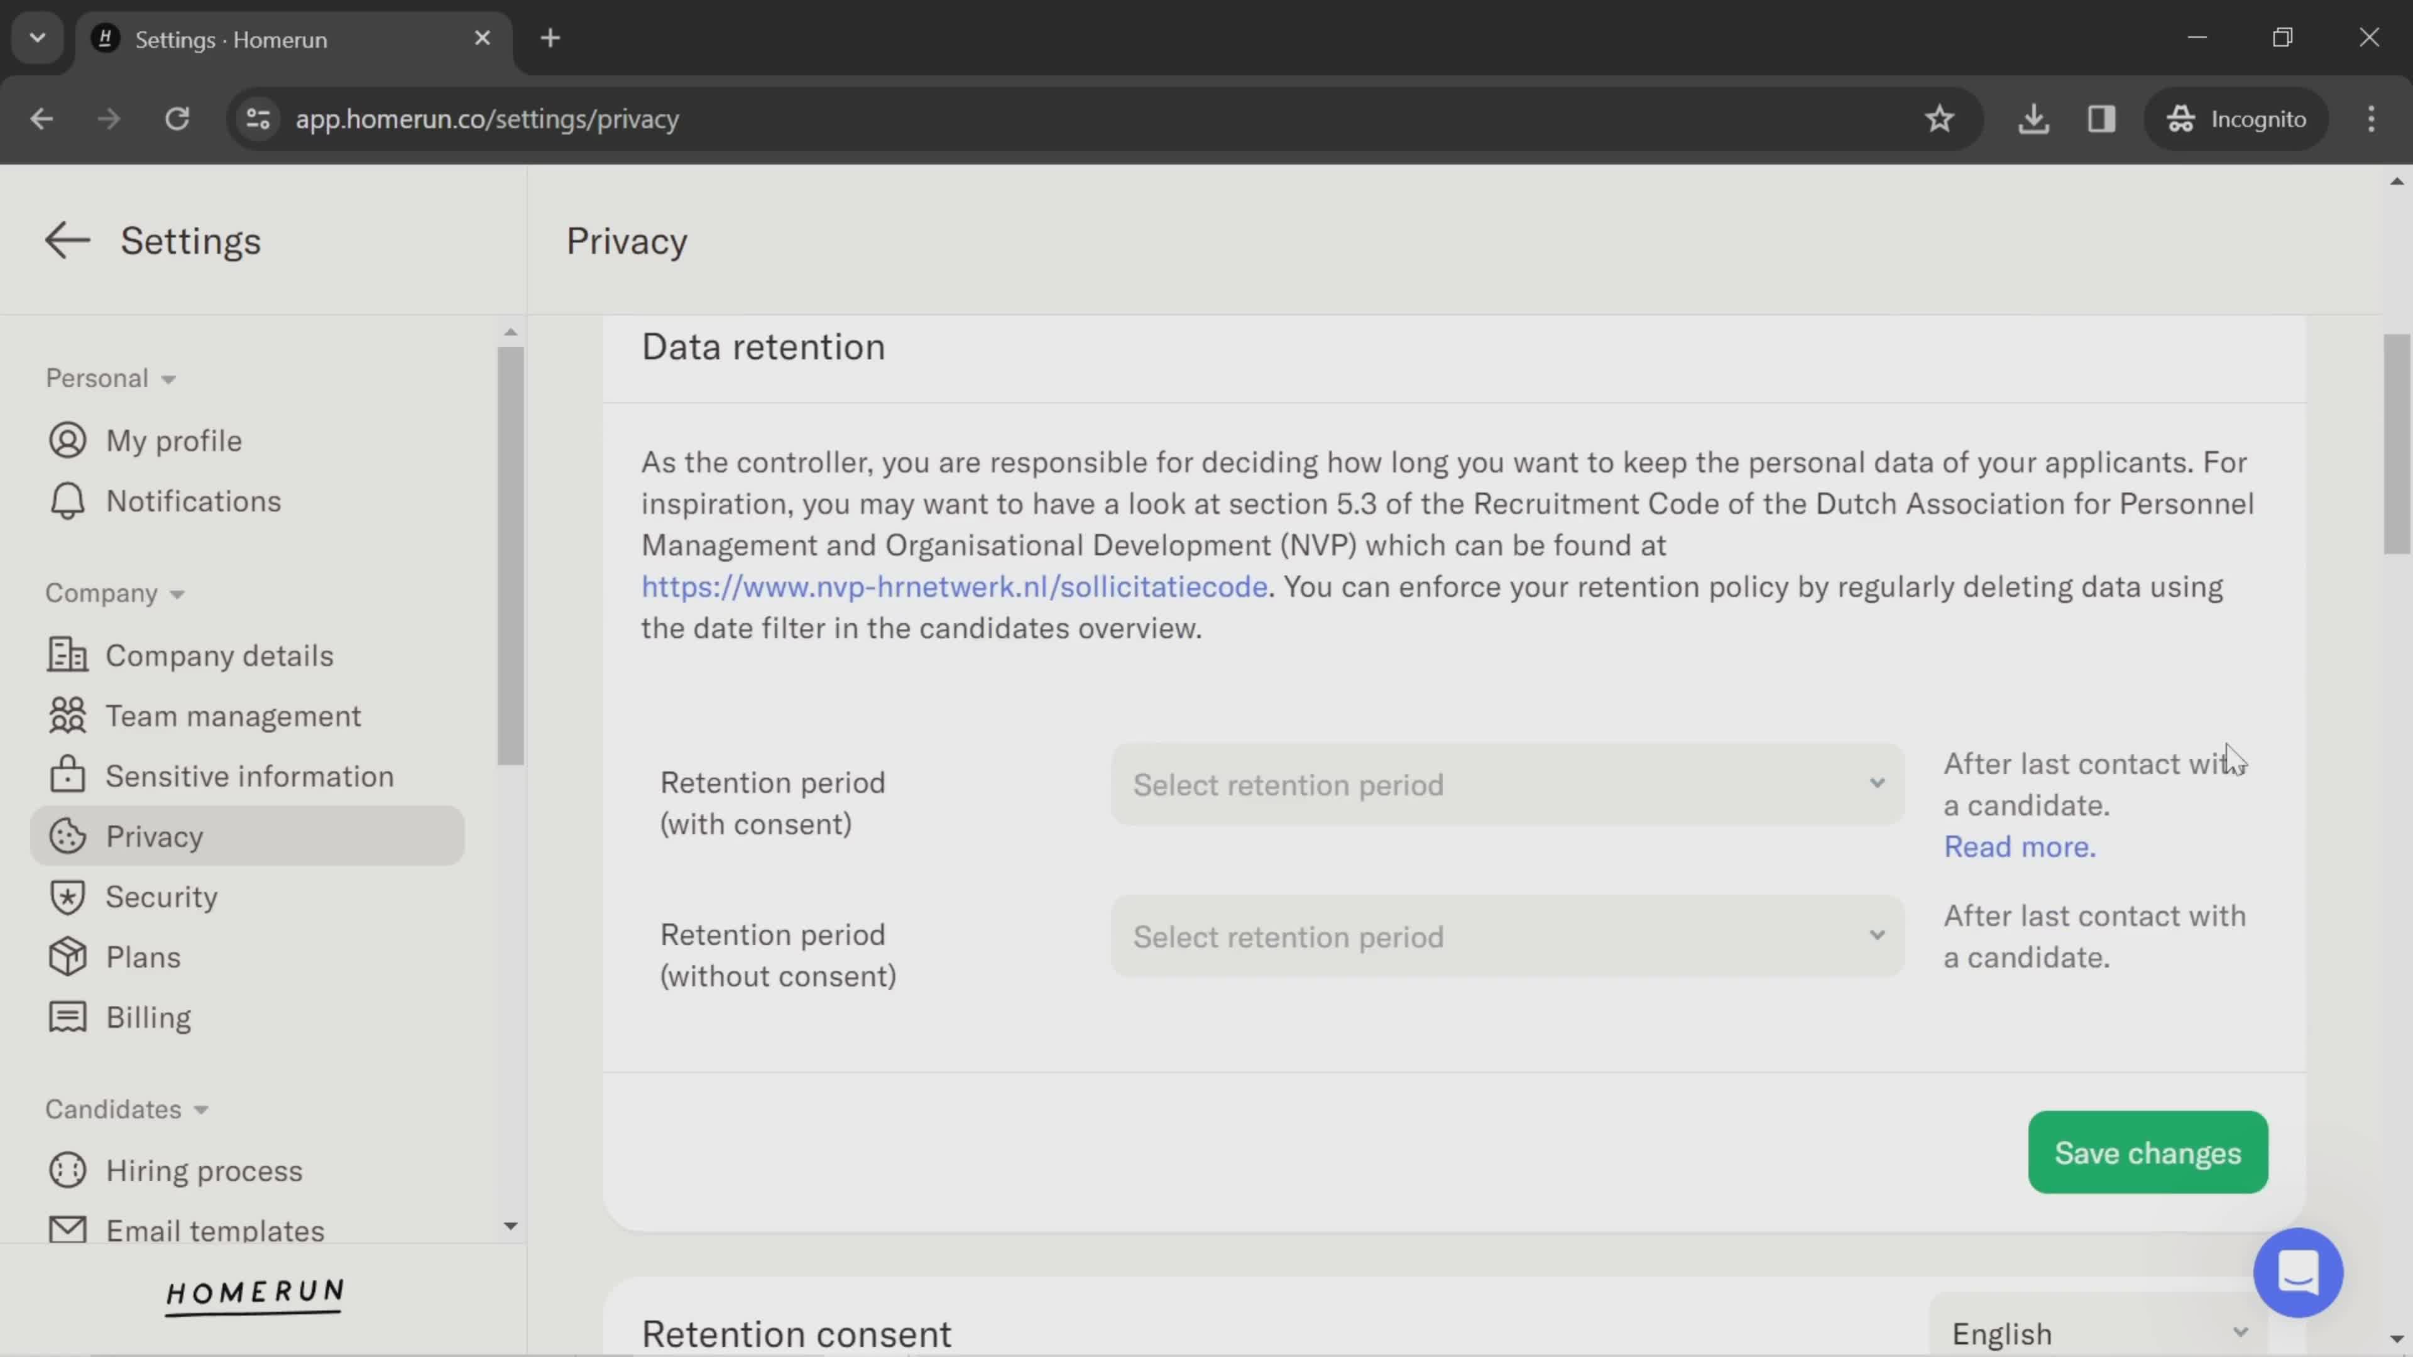The image size is (2413, 1357).
Task: Open Email templates settings
Action: [x=216, y=1229]
